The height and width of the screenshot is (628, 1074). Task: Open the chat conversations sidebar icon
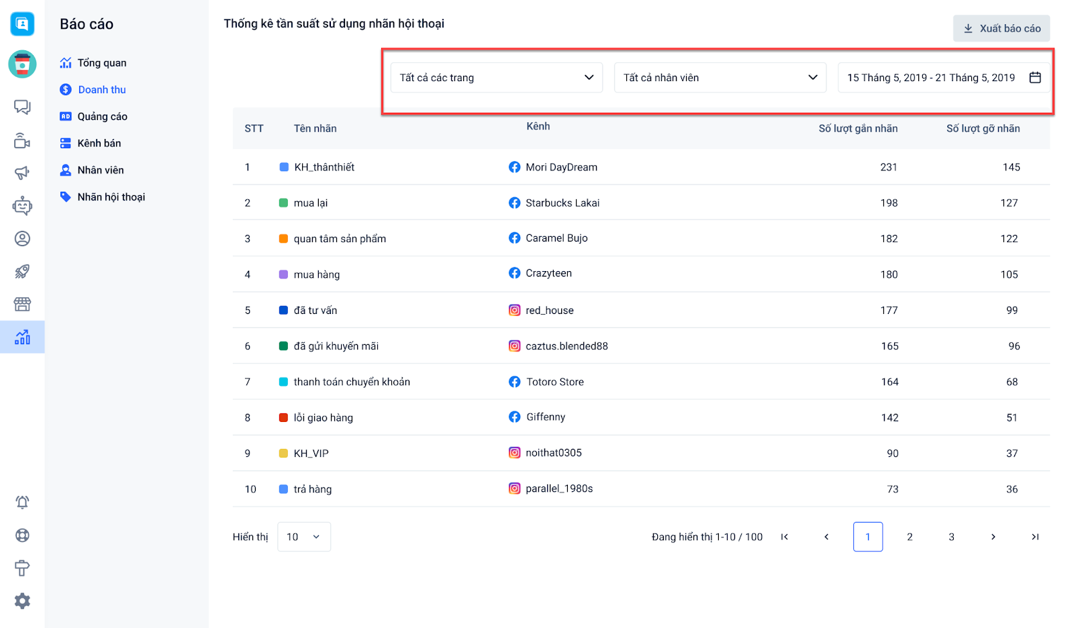tap(22, 107)
